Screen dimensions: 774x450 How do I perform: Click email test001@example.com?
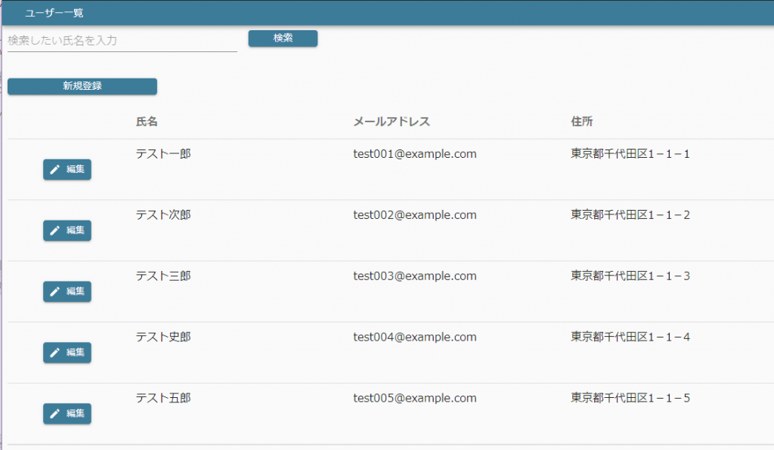415,154
